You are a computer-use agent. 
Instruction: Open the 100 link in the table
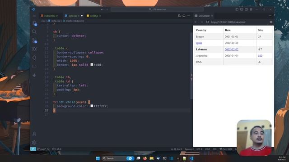(x=260, y=56)
